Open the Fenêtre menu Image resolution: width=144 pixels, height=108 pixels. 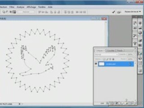[x=42, y=7]
